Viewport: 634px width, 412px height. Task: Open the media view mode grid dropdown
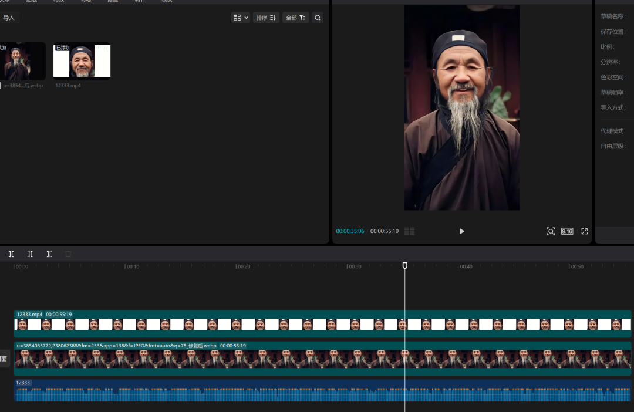click(x=241, y=18)
